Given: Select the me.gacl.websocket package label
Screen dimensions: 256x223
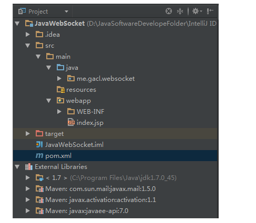Looking at the screenshot, I should point(106,79).
